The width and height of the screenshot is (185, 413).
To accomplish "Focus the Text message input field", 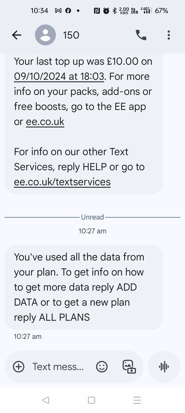I will coord(58,366).
